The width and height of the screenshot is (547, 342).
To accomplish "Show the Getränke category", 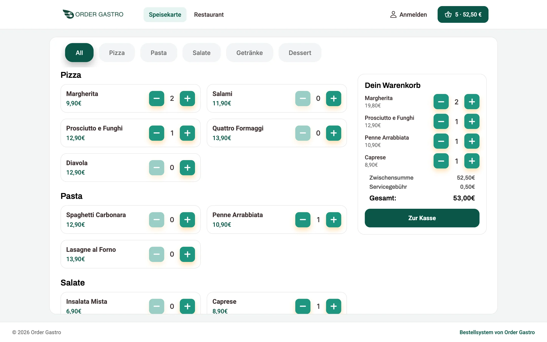I will [249, 53].
